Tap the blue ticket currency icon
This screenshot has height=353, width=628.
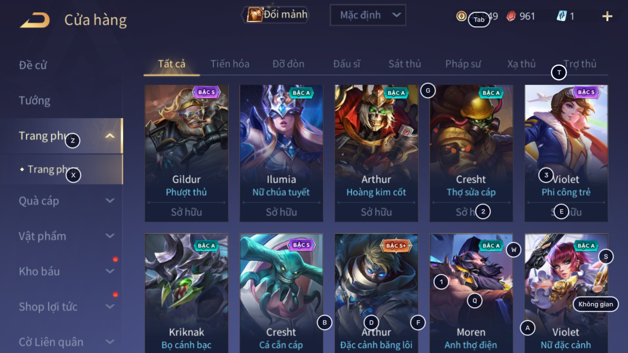click(561, 16)
